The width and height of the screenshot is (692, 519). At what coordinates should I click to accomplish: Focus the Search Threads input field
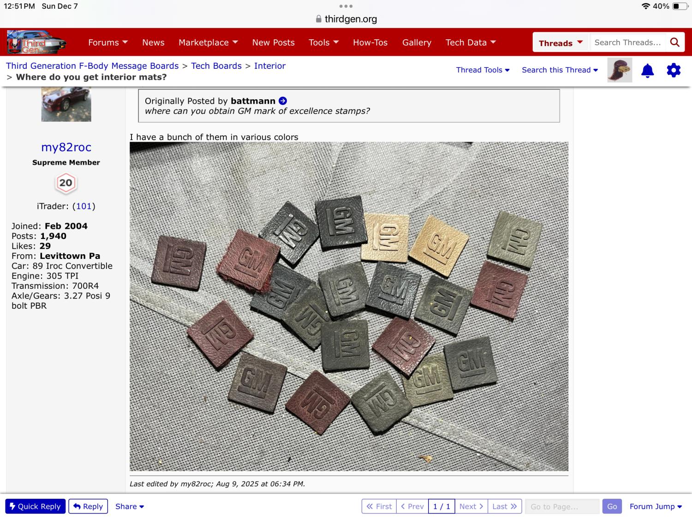tap(627, 42)
